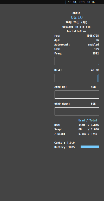Click the blue battery level bar
Screen dimensions: 104x201
click(x=90, y=147)
